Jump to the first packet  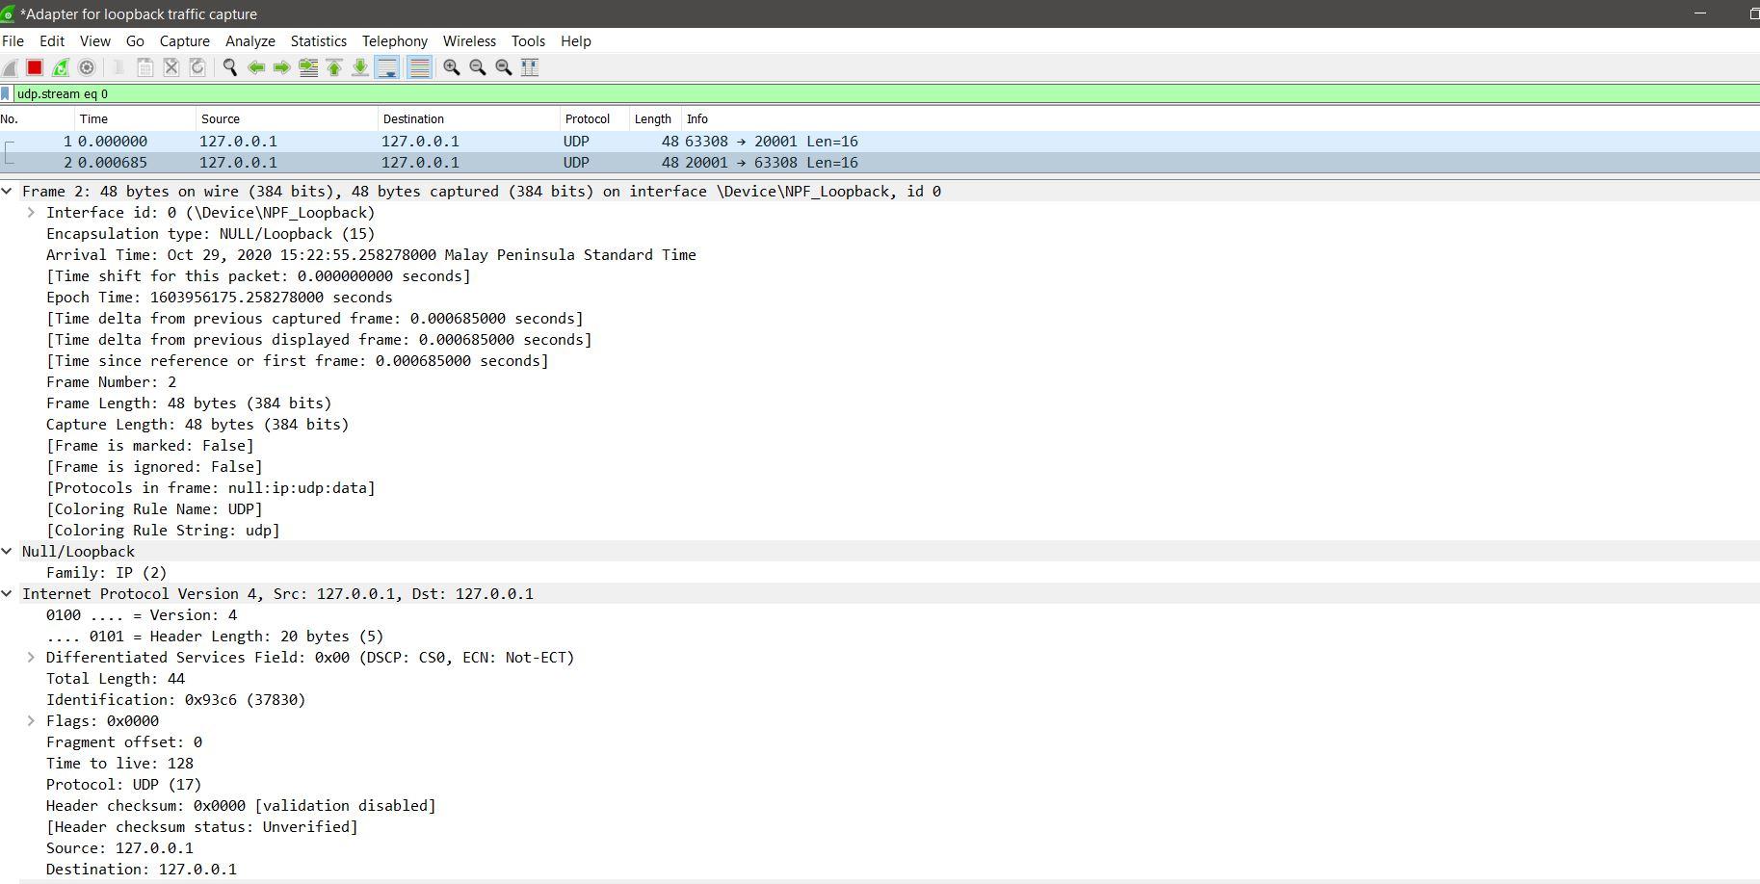[x=334, y=67]
